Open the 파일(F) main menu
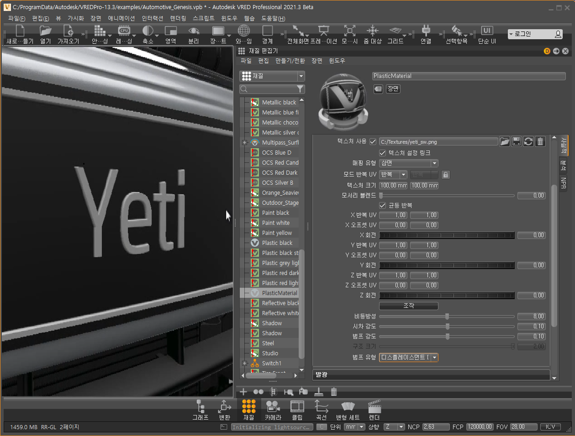Viewport: 575px width, 436px height. [16, 18]
